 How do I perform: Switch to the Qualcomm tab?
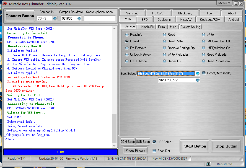[164, 19]
